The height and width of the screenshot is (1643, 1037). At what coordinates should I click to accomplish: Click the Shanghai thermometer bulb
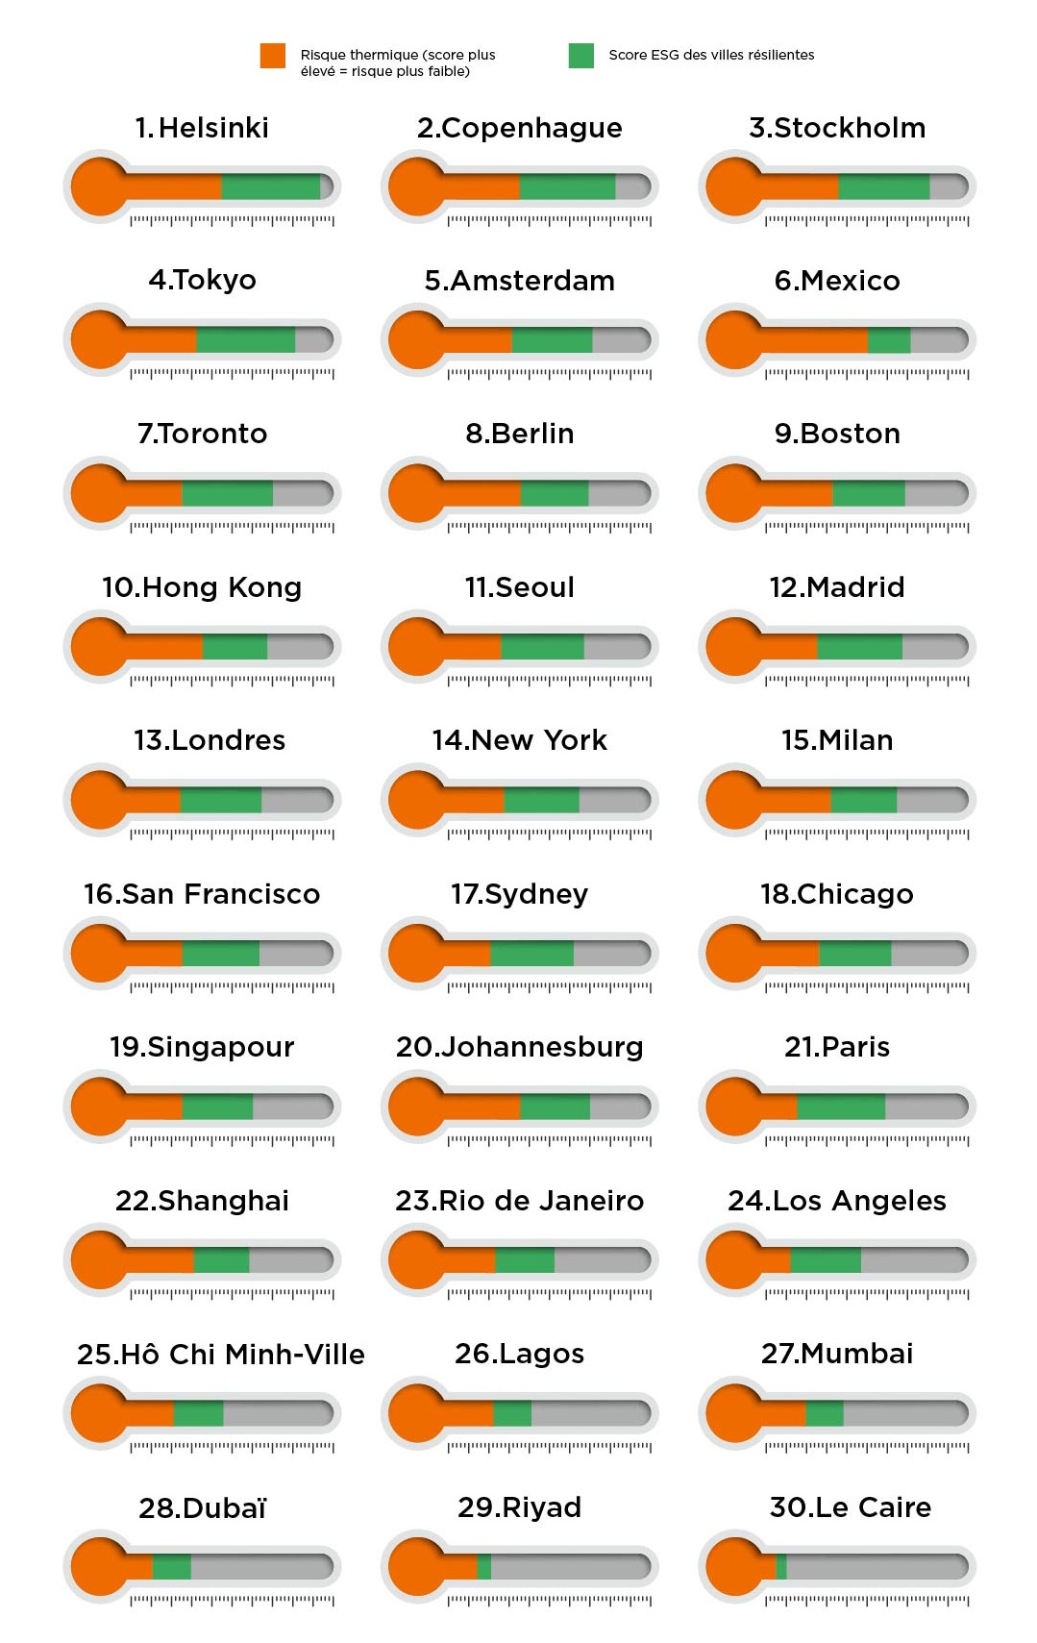pos(100,1260)
